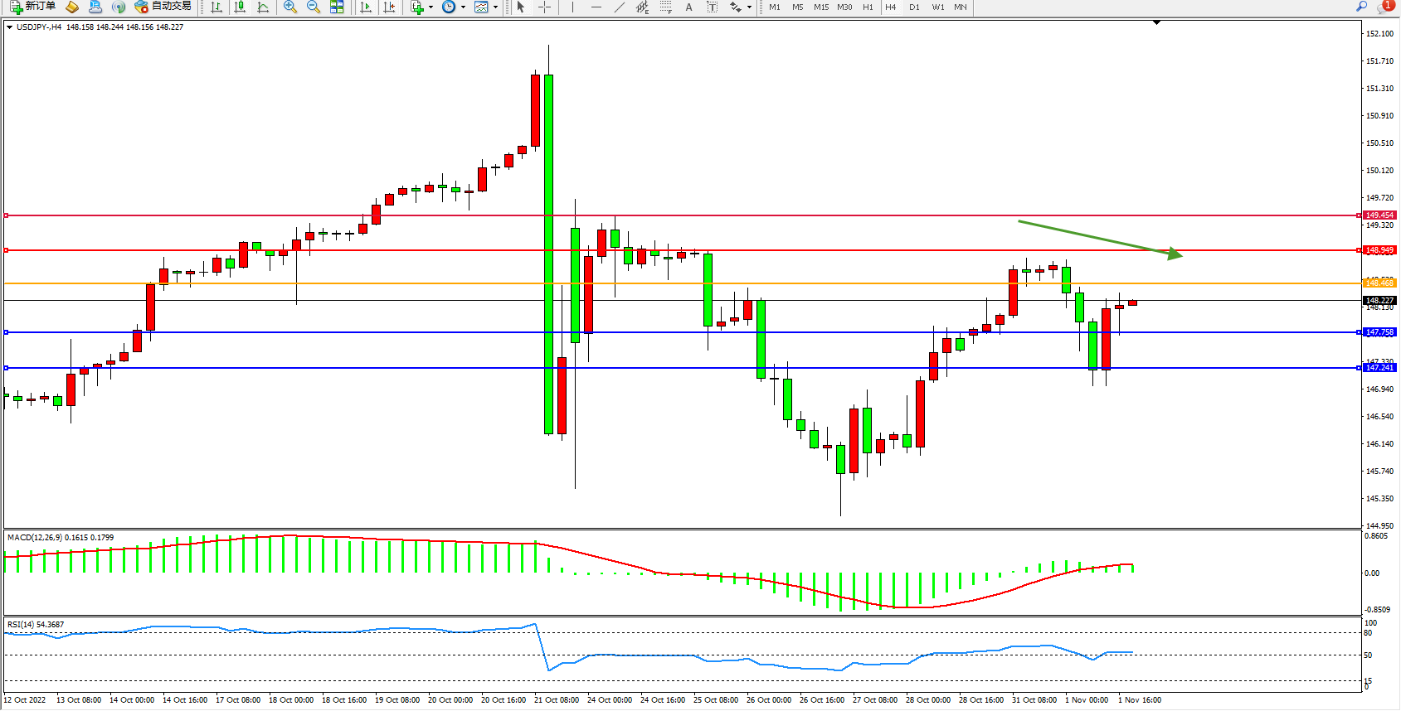This screenshot has height=711, width=1401.
Task: Select the trendline drawing tool
Action: point(619,7)
